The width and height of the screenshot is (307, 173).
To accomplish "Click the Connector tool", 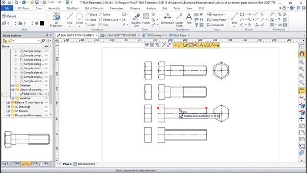I will pyautogui.click(x=215, y=25).
